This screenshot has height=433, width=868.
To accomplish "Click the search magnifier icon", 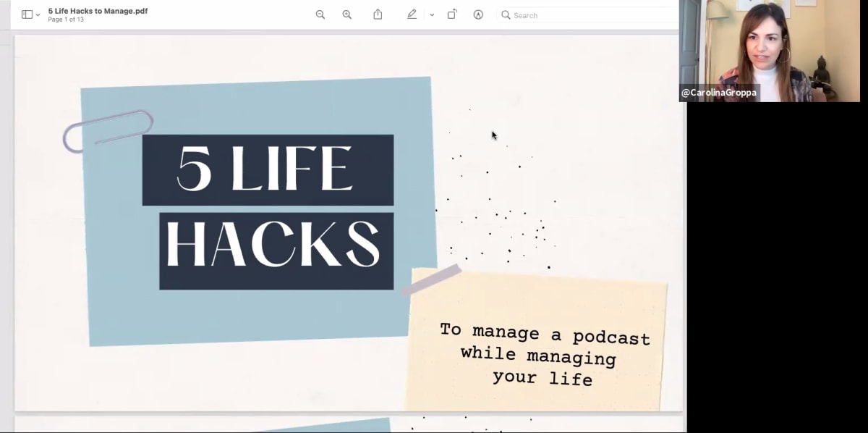I will point(506,14).
